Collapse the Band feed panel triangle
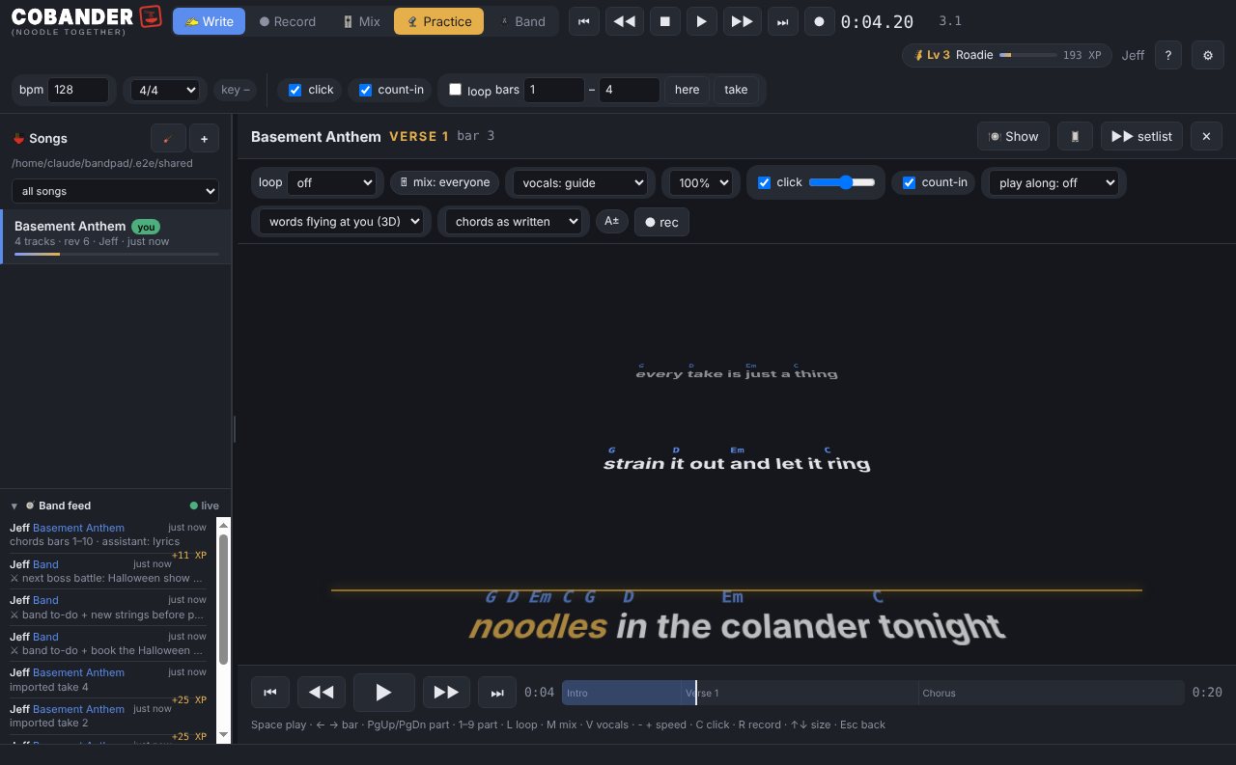Image resolution: width=1236 pixels, height=765 pixels. coord(14,505)
